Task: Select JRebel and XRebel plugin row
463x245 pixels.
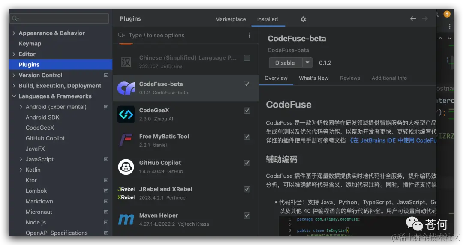Action: pyautogui.click(x=186, y=193)
